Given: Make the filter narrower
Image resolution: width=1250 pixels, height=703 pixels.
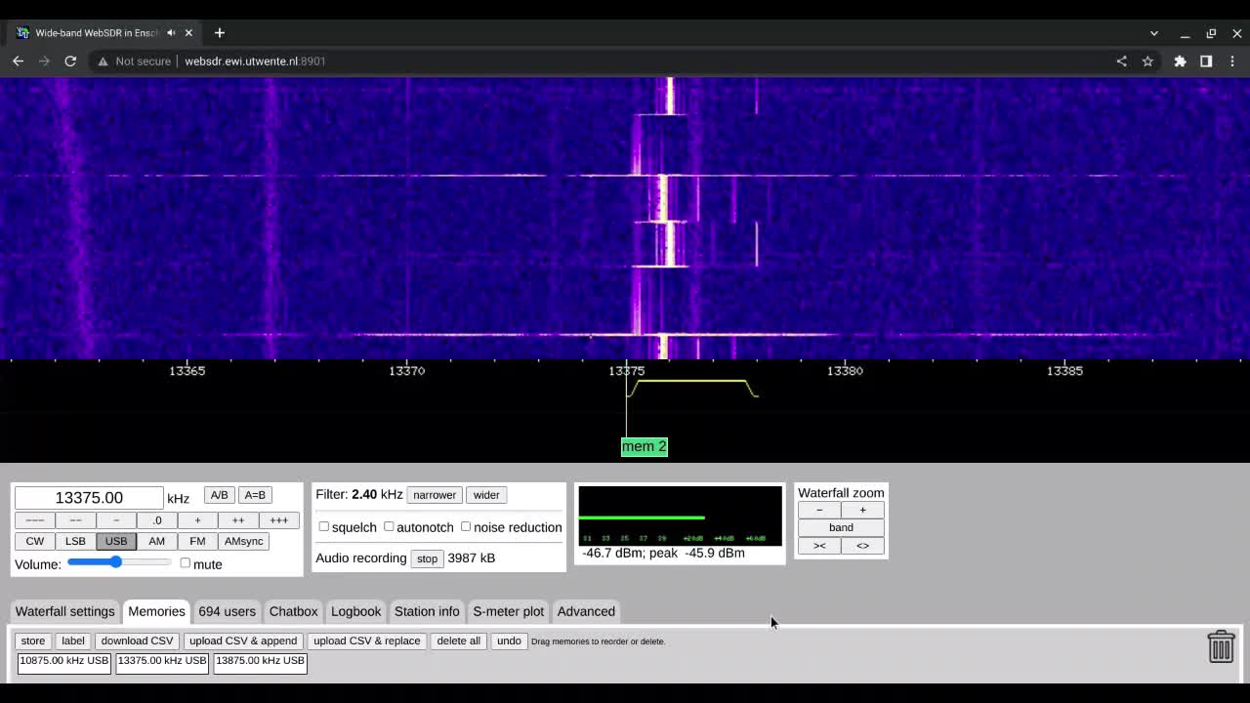Looking at the screenshot, I should tap(435, 495).
